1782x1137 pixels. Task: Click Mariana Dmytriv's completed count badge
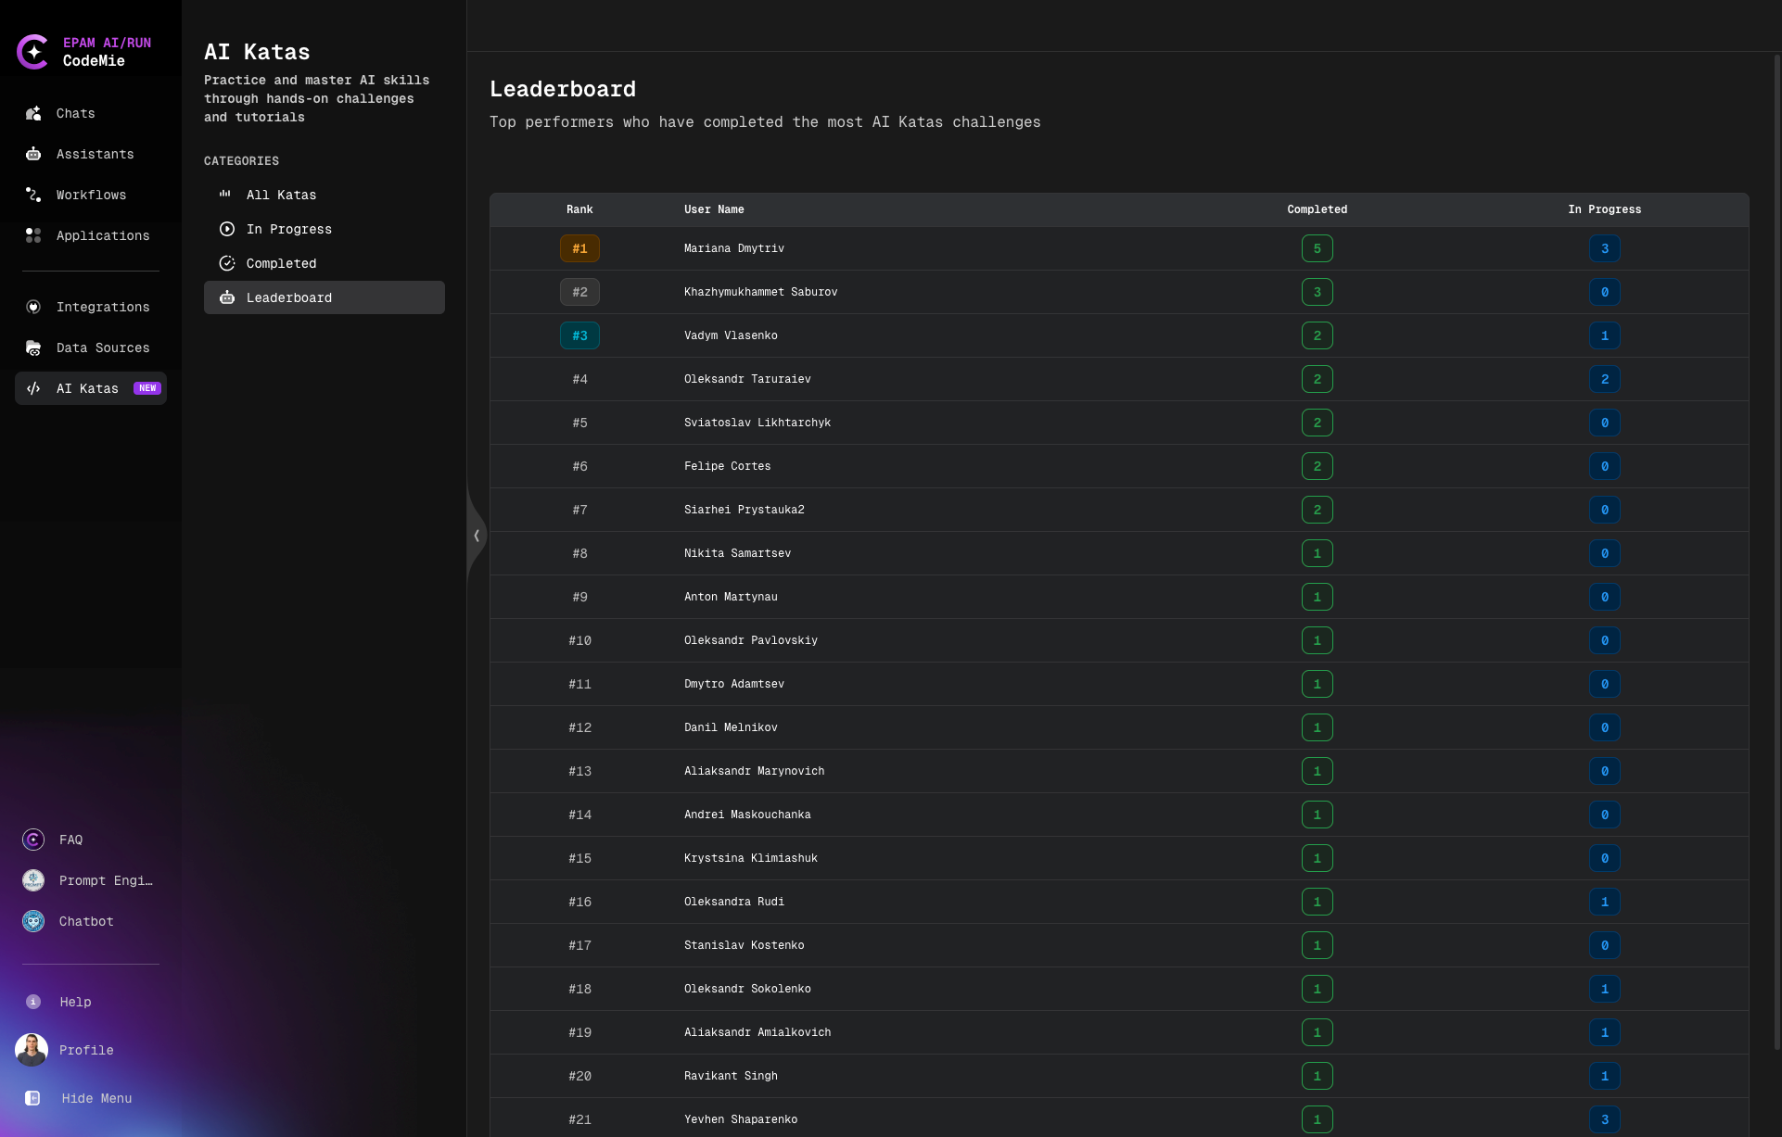1317,248
